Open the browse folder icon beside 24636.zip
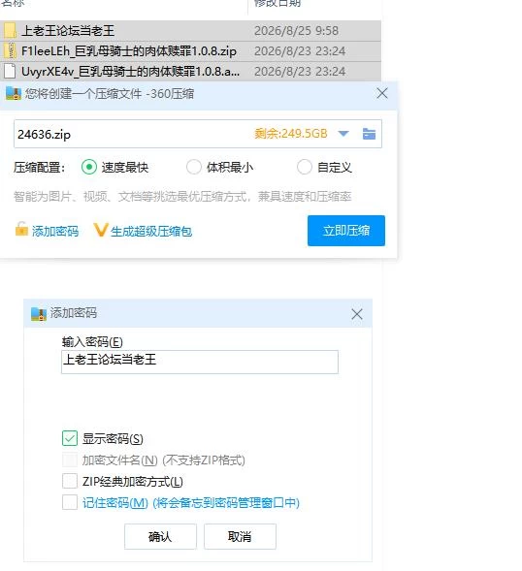The width and height of the screenshot is (522, 571). tap(369, 134)
